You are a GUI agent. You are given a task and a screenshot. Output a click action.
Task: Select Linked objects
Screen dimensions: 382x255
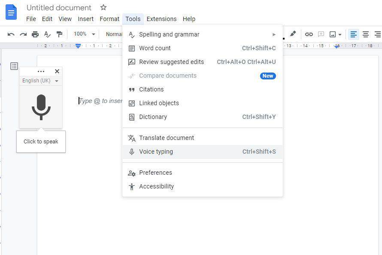tap(203, 103)
